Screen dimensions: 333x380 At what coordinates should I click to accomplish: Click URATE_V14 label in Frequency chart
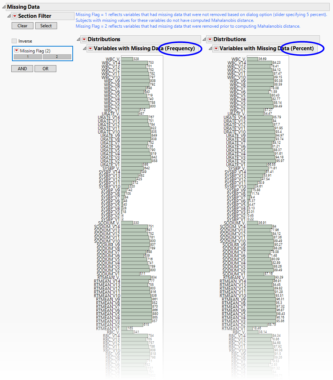point(109,117)
